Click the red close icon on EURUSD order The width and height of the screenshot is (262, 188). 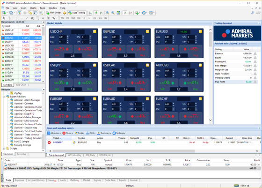pyautogui.click(x=49, y=143)
